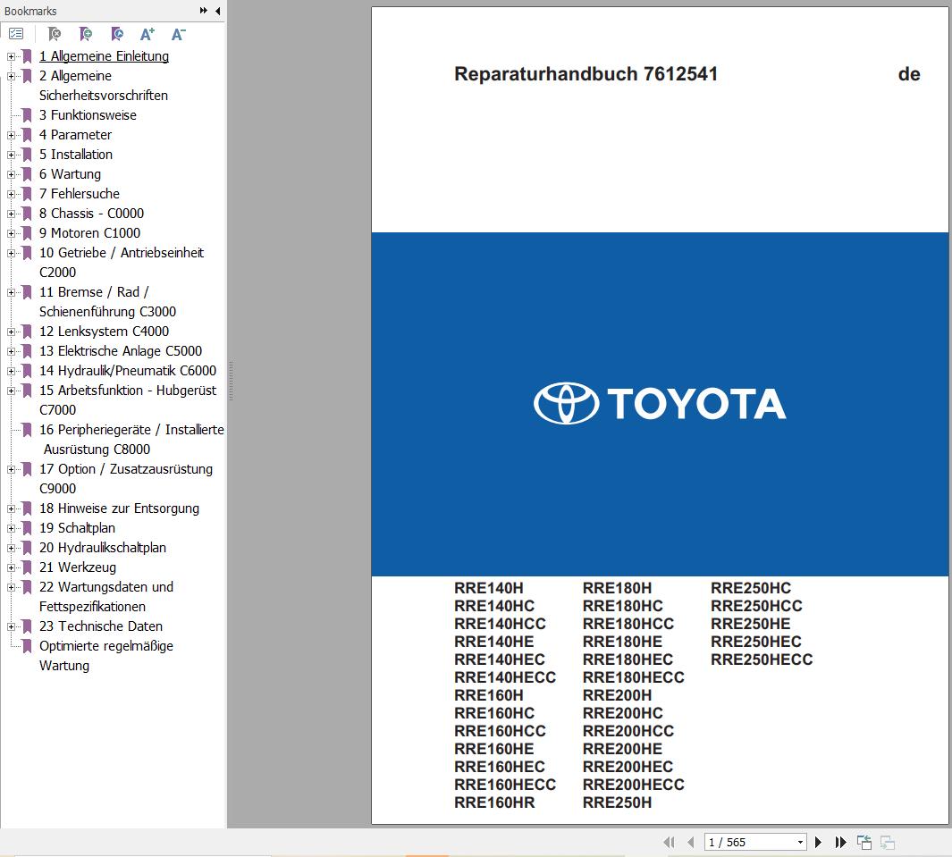Viewport: 952px width, 857px height.
Task: Expand '14 Hydraulik/Pneumatik C6000' node
Action: coord(11,371)
